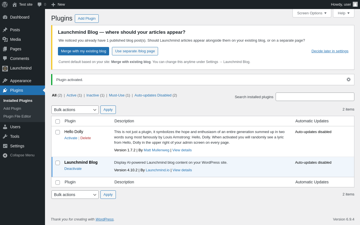Open the top Bulk actions dropdown
The width and height of the screenshot is (360, 225).
75,110
